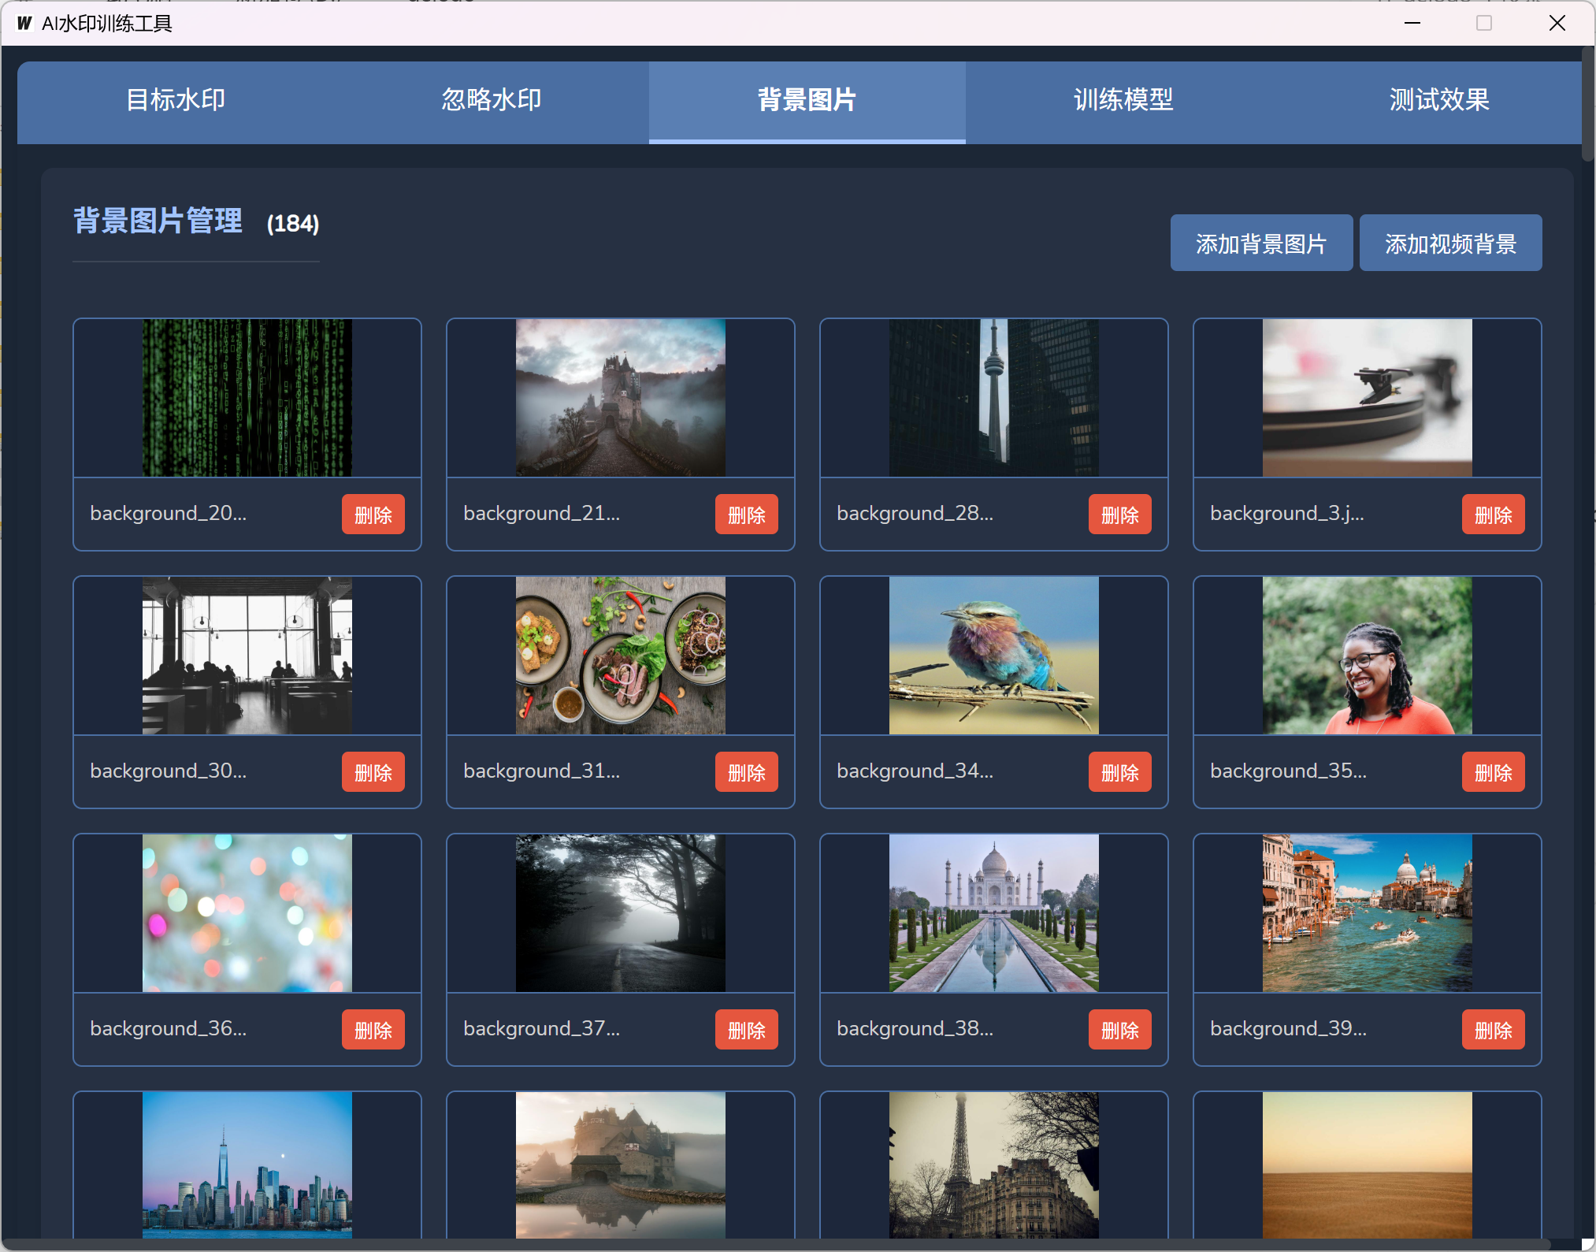The width and height of the screenshot is (1596, 1252).
Task: Click the horizontal scrollbar at bottom
Action: coord(776,1245)
